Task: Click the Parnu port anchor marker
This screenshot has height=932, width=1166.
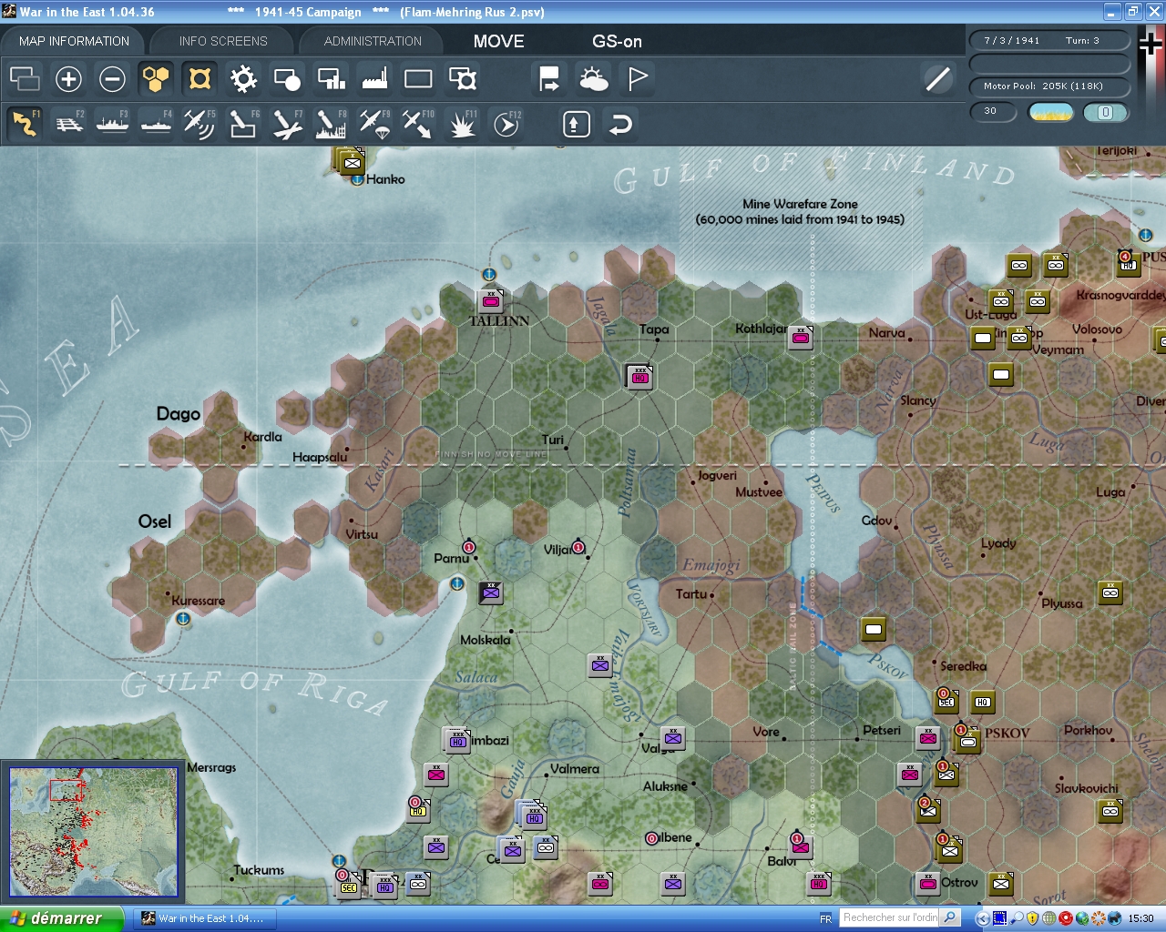Action: click(x=457, y=583)
